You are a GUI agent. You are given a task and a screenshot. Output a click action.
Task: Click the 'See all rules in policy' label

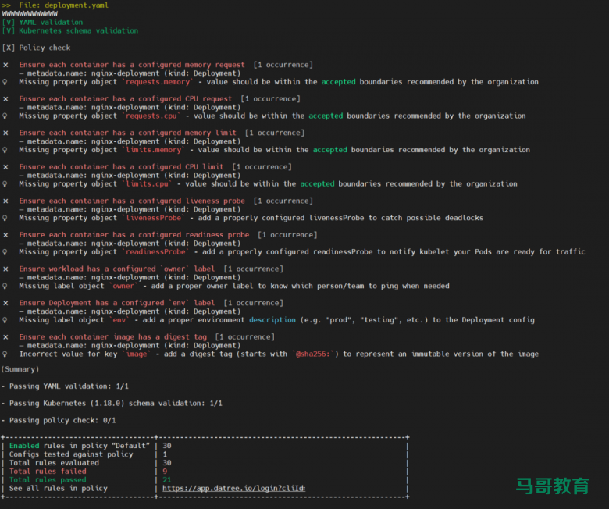[x=59, y=489]
